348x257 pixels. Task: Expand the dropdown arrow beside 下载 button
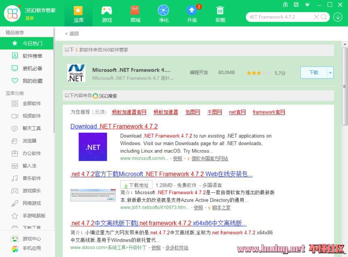[x=331, y=73]
